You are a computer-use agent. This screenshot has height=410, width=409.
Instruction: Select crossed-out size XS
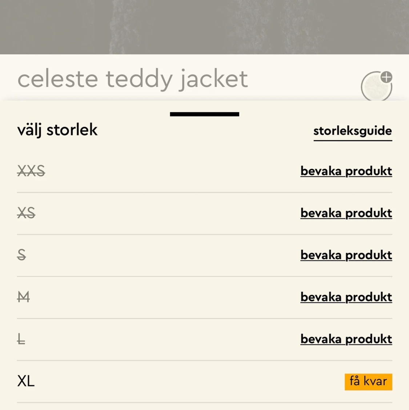click(x=26, y=213)
